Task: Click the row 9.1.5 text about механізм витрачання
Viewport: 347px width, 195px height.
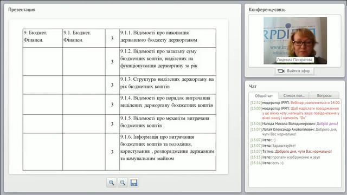Action: click(165, 122)
